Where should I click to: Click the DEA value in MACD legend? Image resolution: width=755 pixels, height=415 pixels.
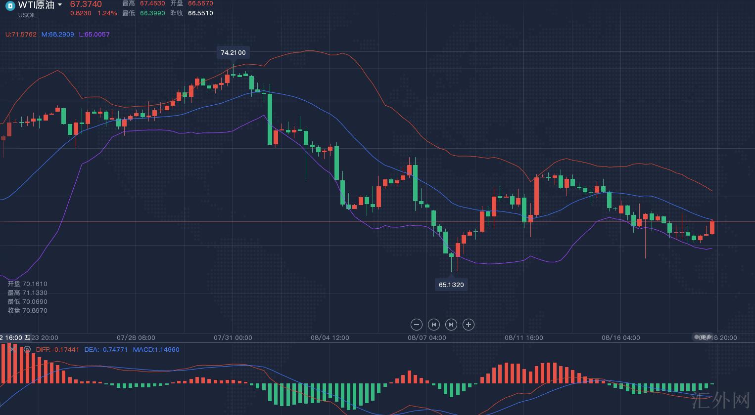106,349
